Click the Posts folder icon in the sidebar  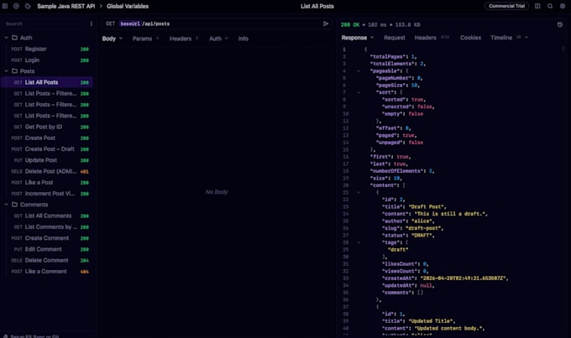pos(14,71)
